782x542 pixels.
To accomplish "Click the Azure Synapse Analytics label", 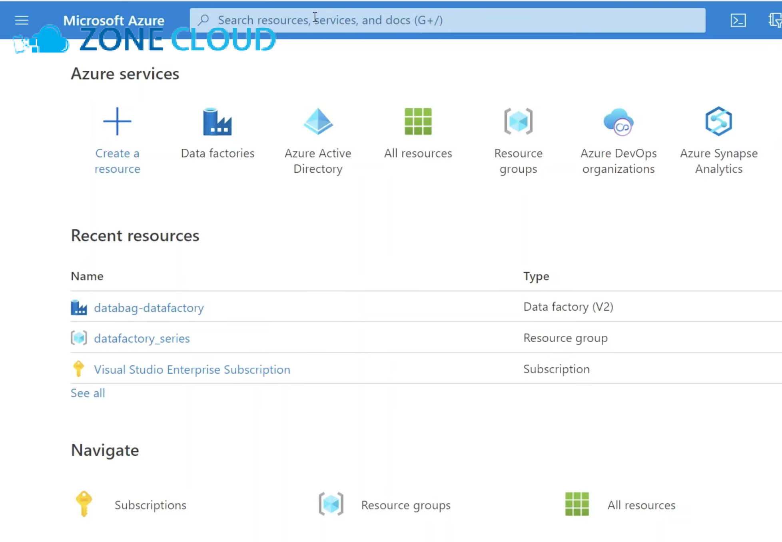I will click(719, 161).
